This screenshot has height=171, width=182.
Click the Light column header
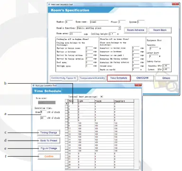click(x=86, y=101)
